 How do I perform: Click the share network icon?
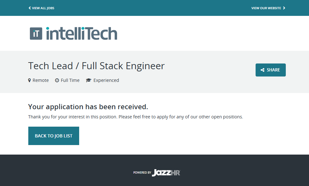tap(263, 70)
